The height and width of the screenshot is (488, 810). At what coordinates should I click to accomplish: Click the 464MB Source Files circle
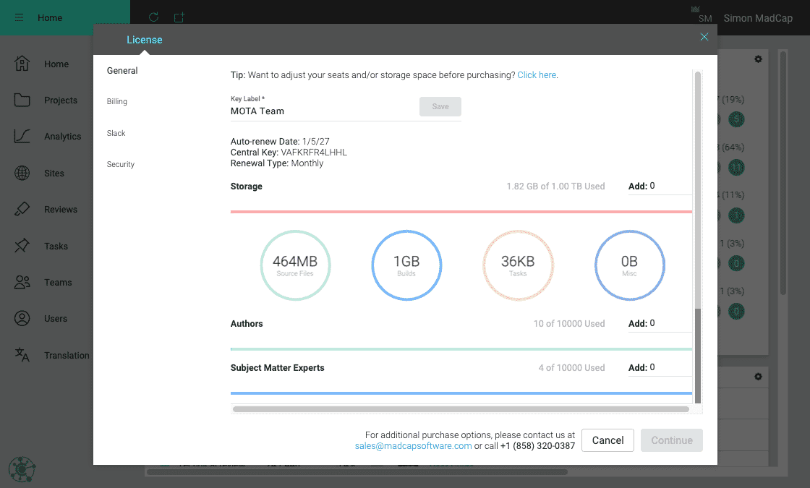[x=295, y=265]
